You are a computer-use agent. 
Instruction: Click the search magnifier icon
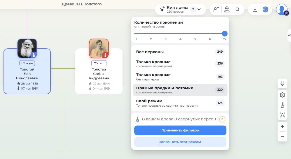238,9
